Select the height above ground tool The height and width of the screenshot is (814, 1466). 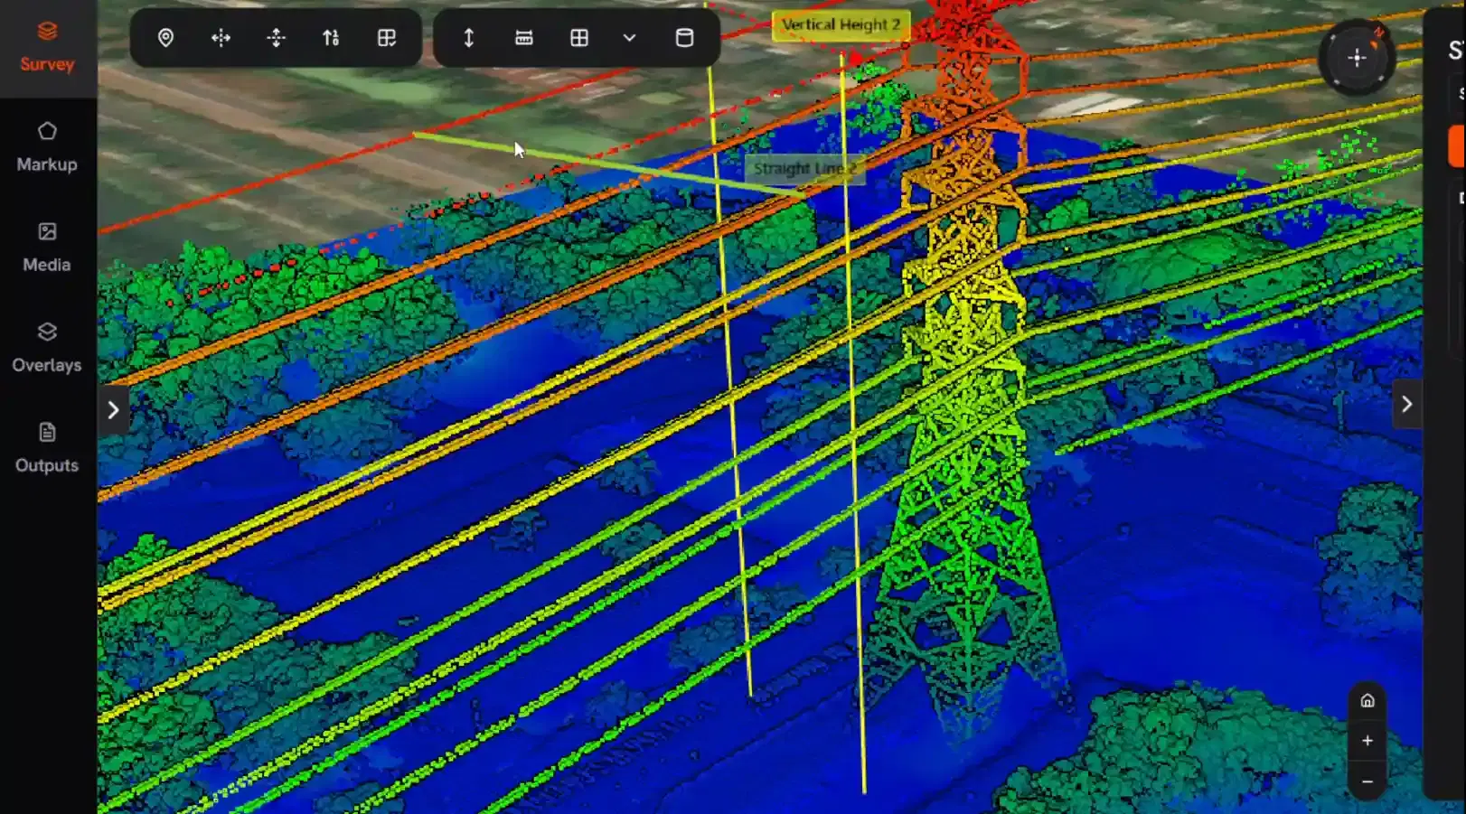(x=331, y=38)
